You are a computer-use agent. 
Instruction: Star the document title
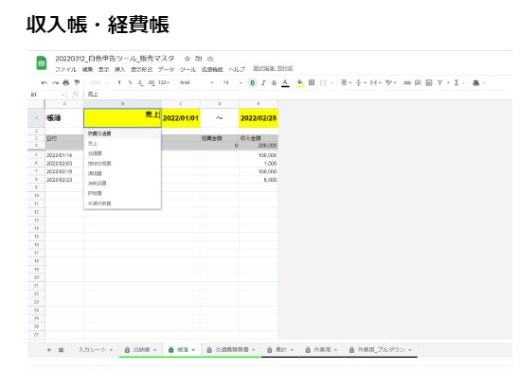[x=188, y=59]
